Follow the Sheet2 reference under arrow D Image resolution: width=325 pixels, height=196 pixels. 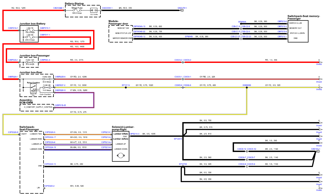(x=319, y=190)
